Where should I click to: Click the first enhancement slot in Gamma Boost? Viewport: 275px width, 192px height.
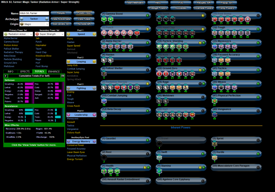coord(104,19)
